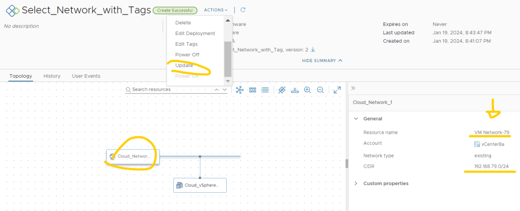Switch to grid card view icon
Screen dimensions: 520x211
click(252, 89)
